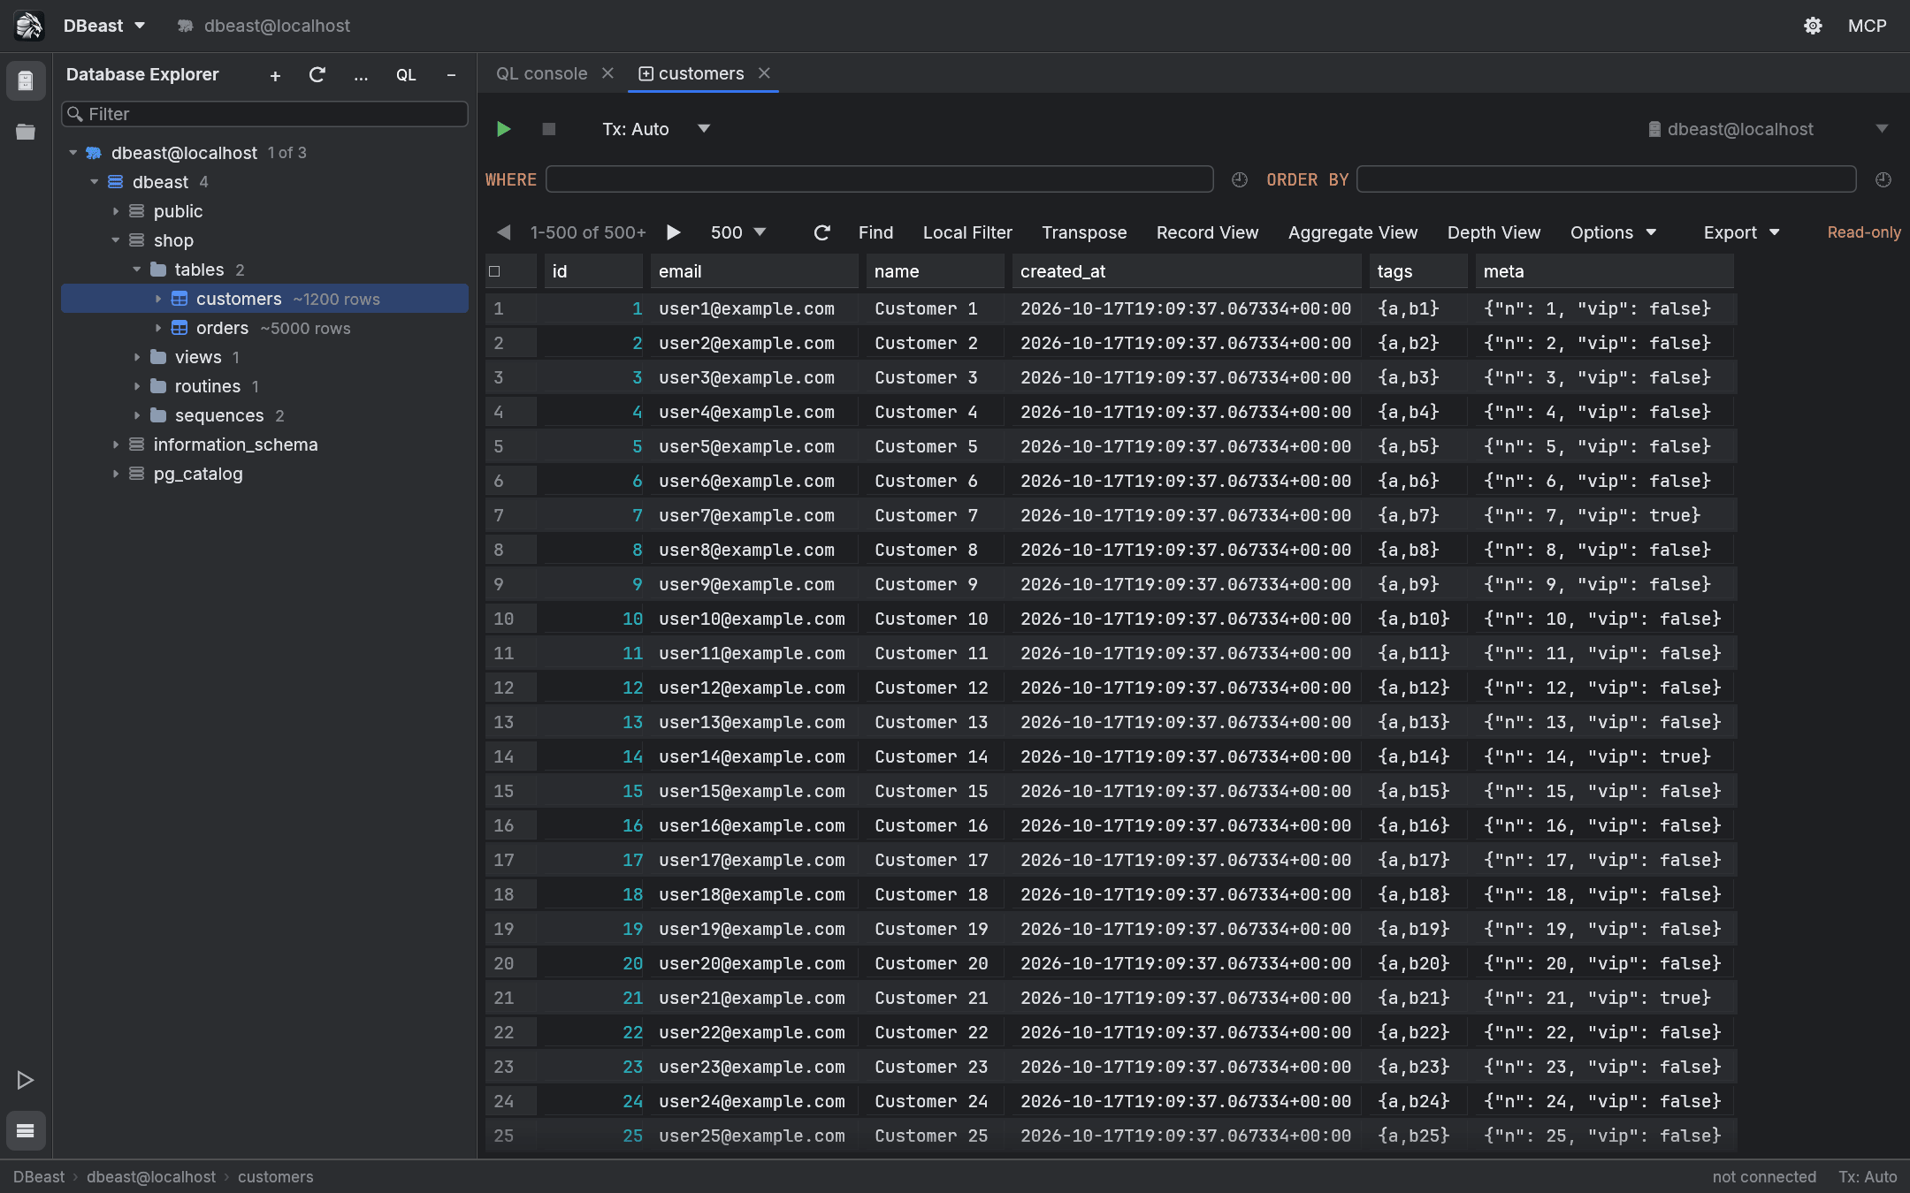Switch to the QL console tab
The height and width of the screenshot is (1193, 1910).
(541, 73)
